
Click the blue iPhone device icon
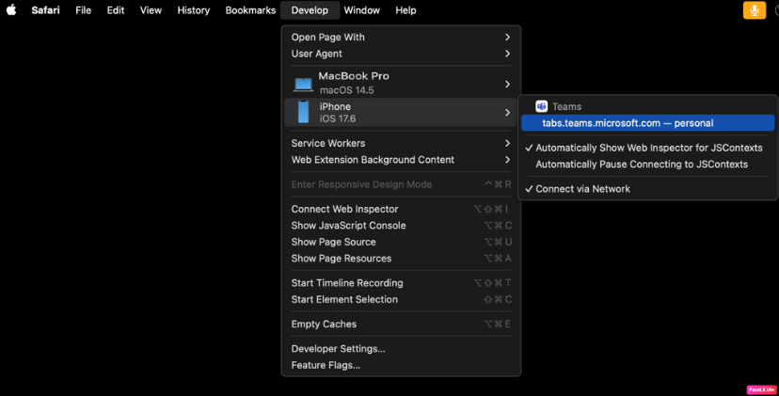[303, 112]
